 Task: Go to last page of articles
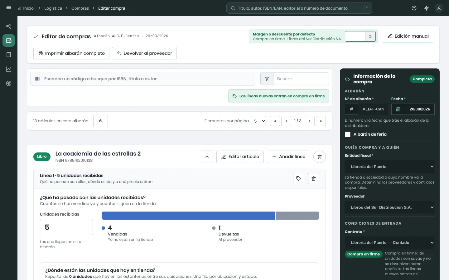pyautogui.click(x=321, y=121)
